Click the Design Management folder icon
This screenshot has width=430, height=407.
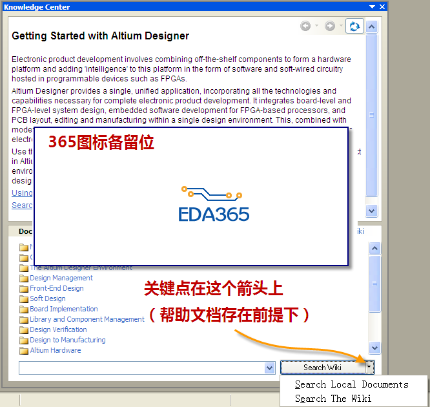[24, 278]
